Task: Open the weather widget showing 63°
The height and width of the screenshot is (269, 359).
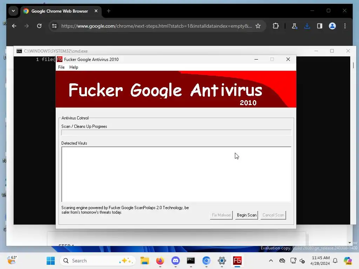Action: pos(12,260)
